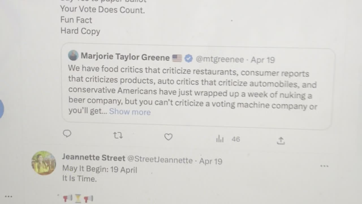Click the "May It Begin: 19 April" tweet text
This screenshot has width=362, height=204.
click(100, 169)
